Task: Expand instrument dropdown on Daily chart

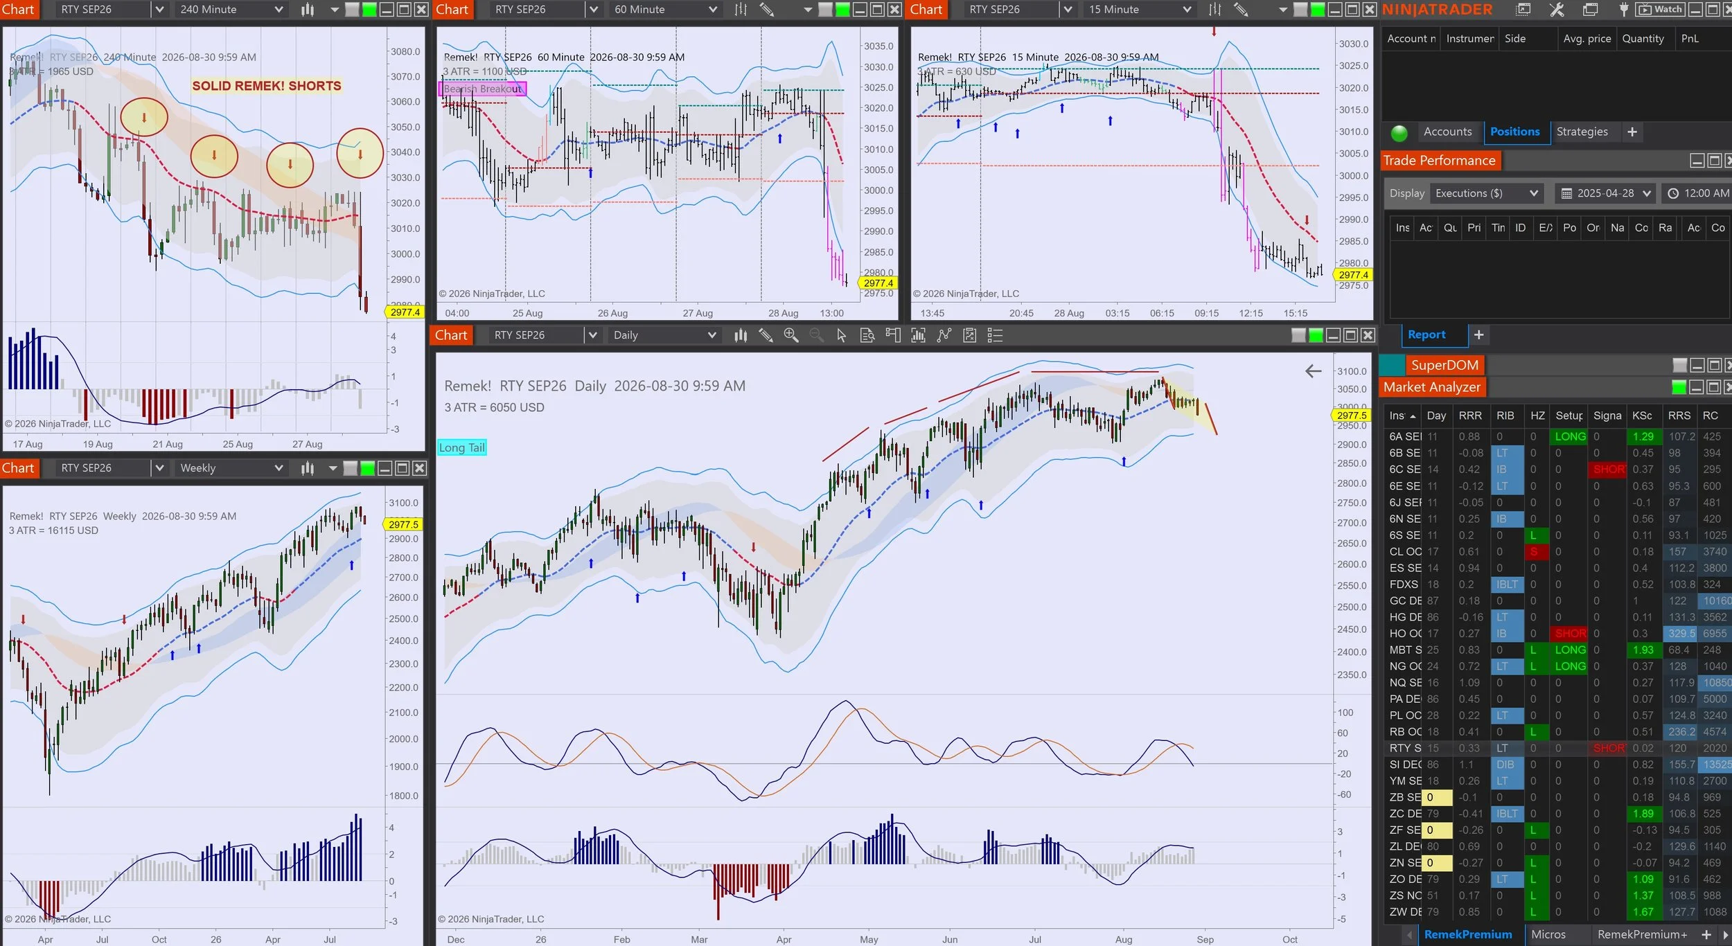Action: 592,335
